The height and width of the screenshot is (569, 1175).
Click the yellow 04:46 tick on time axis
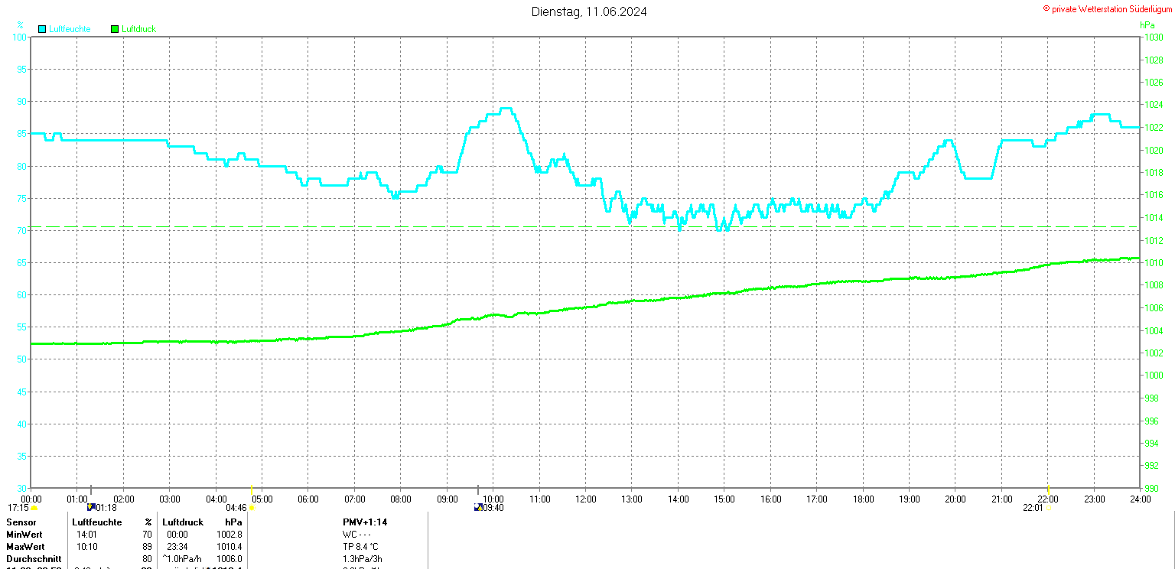click(x=252, y=488)
